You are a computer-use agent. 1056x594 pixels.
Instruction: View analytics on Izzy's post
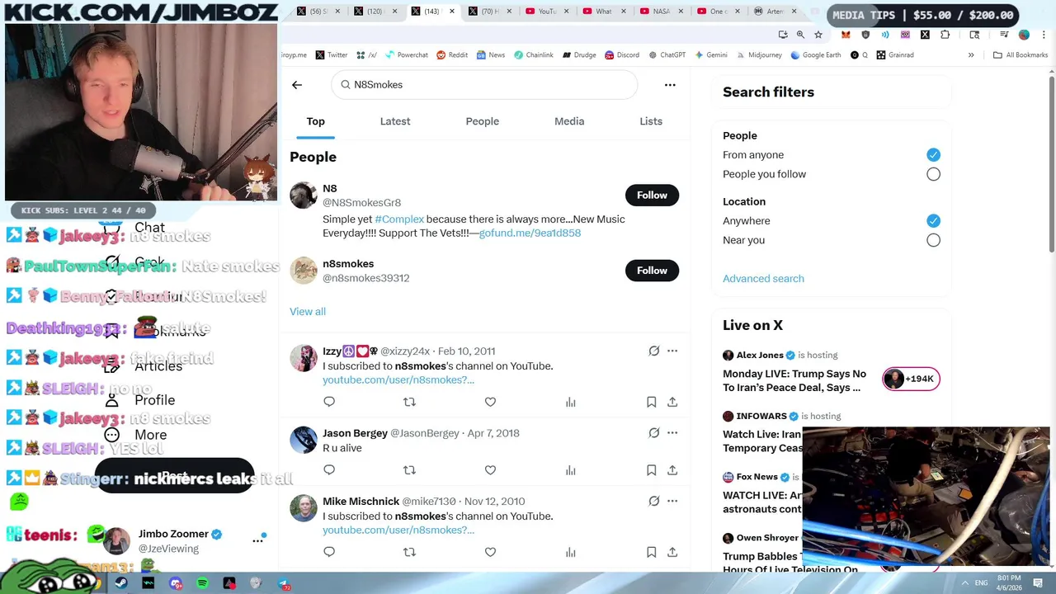(x=570, y=402)
